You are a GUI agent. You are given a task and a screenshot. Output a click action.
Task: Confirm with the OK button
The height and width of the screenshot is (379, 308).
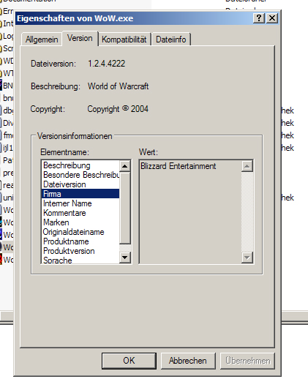tap(129, 361)
